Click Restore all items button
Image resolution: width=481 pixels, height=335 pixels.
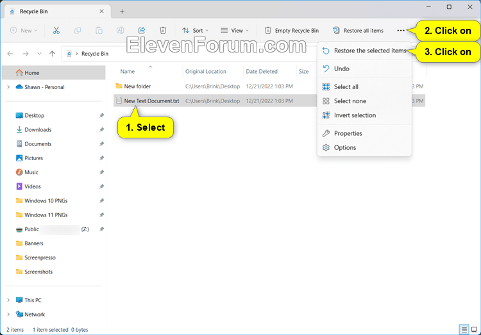click(x=358, y=30)
